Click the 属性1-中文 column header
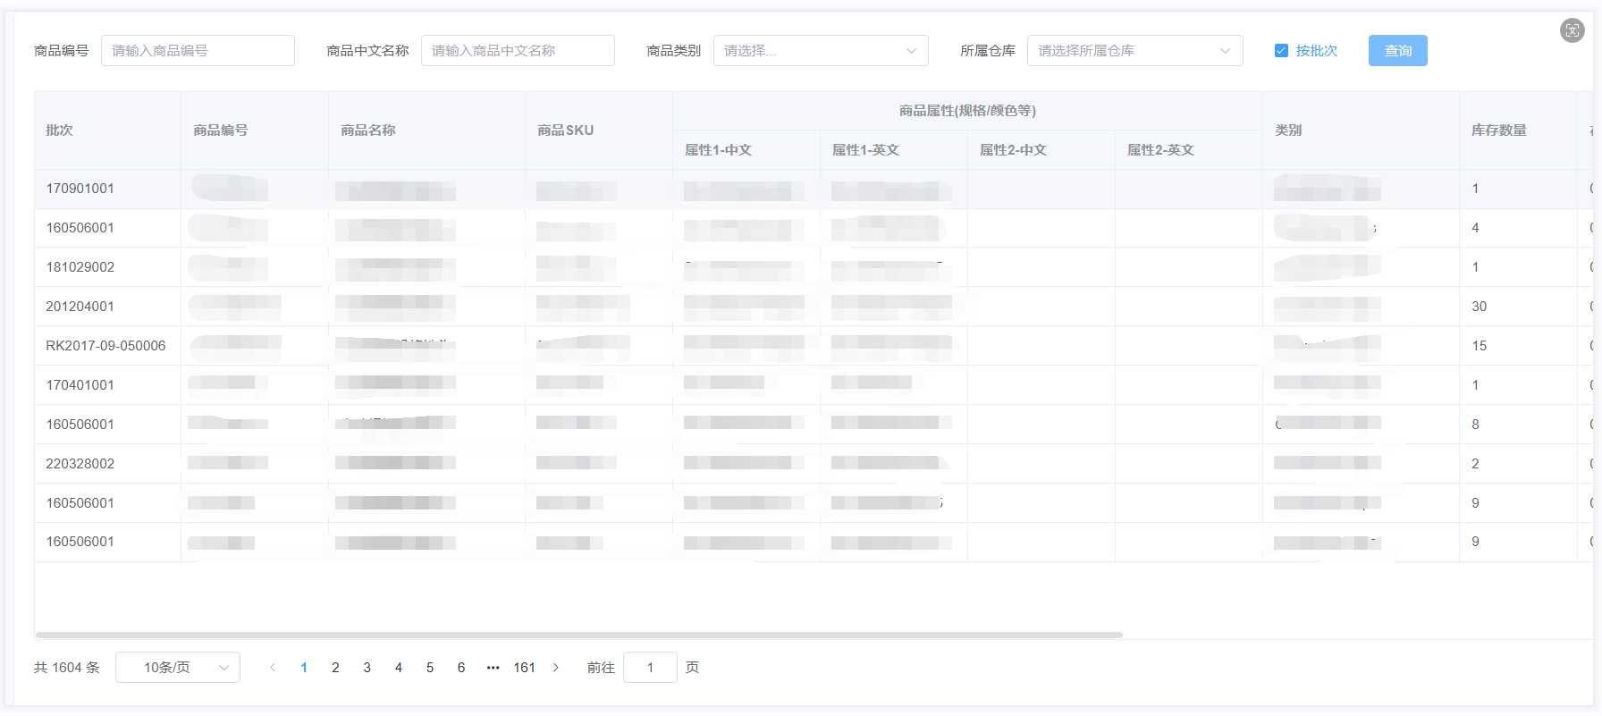1602x716 pixels. pyautogui.click(x=746, y=150)
